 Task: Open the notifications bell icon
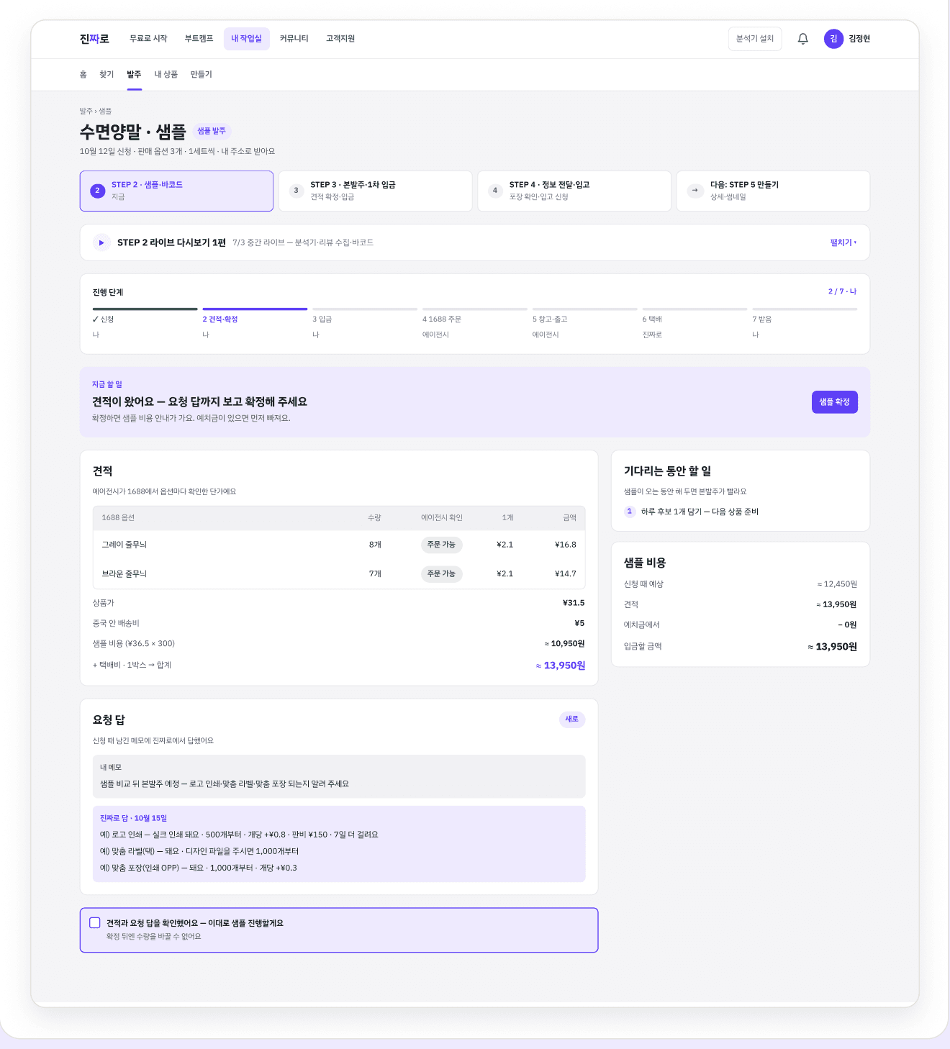tap(803, 39)
